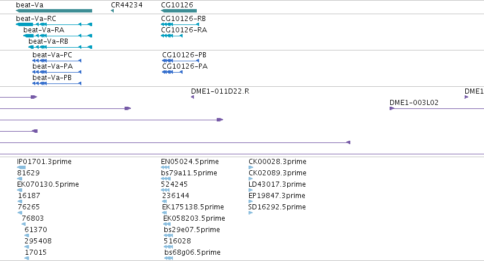484x261 pixels.
Task: Click the beat-Va-RC transcript glyph
Action: tap(54, 24)
